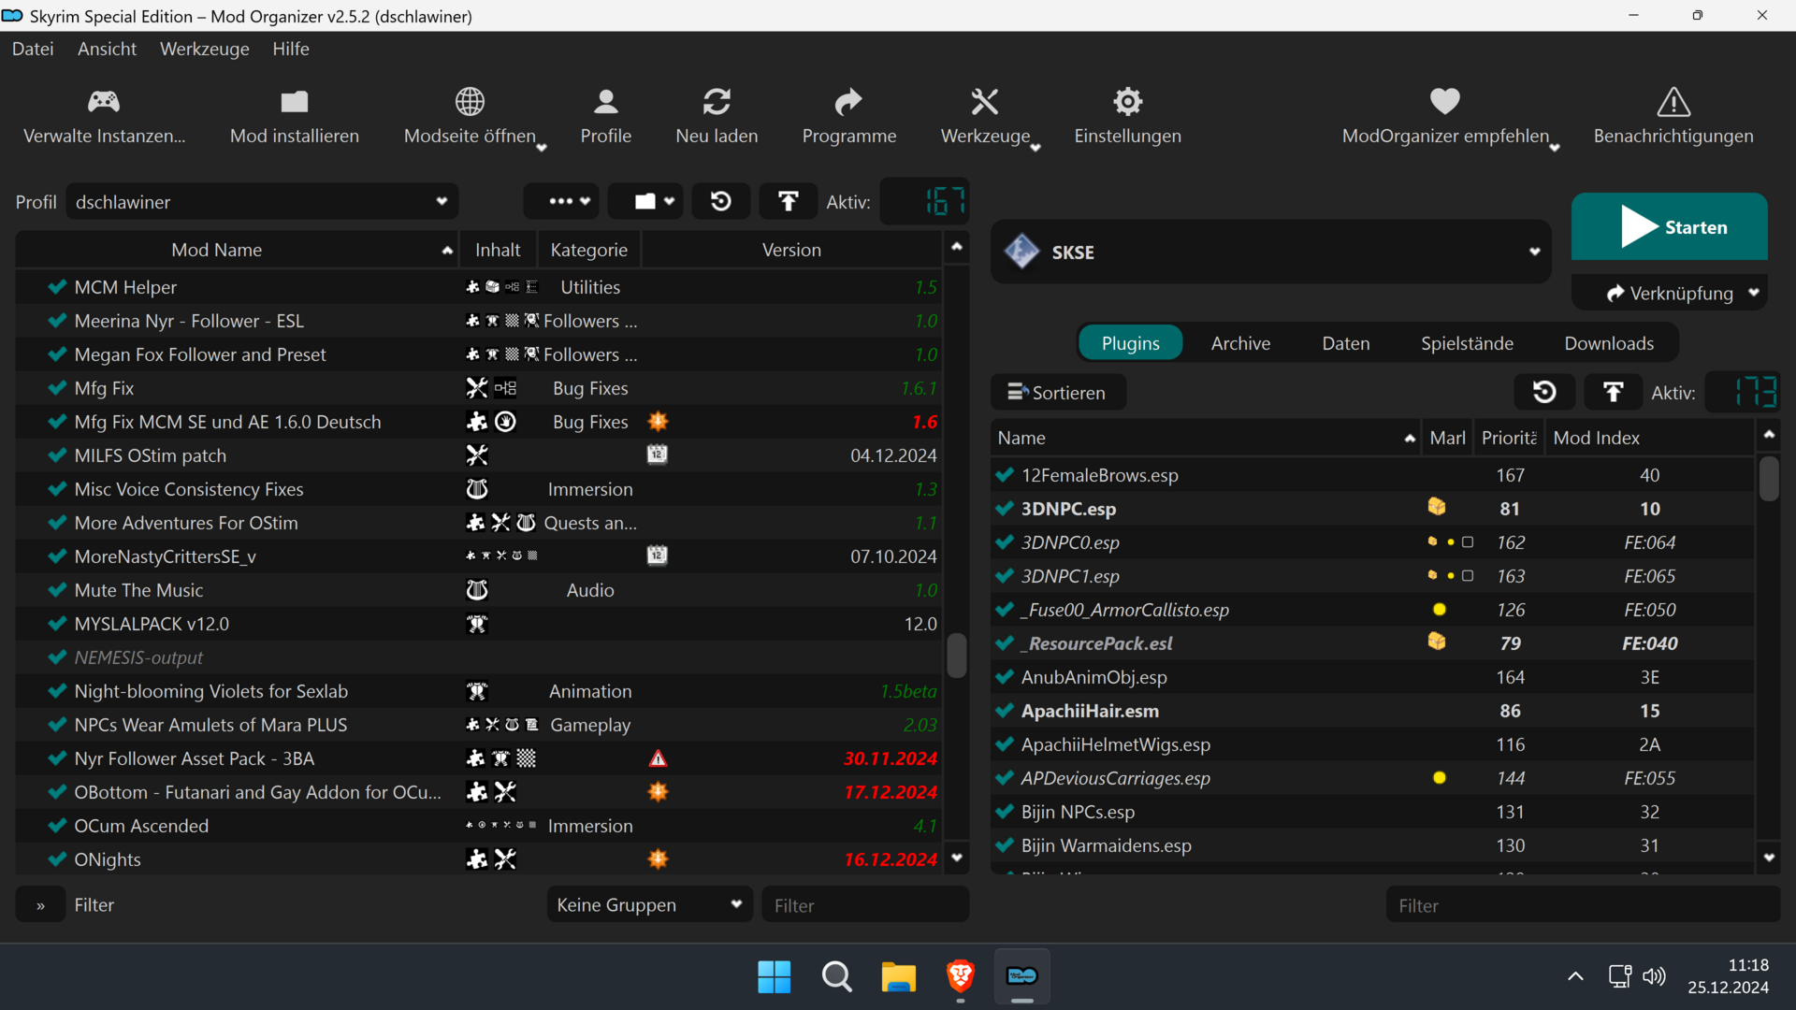1796x1010 pixels.
Task: Open the Werkzeuge menu in menu bar
Action: pos(205,49)
